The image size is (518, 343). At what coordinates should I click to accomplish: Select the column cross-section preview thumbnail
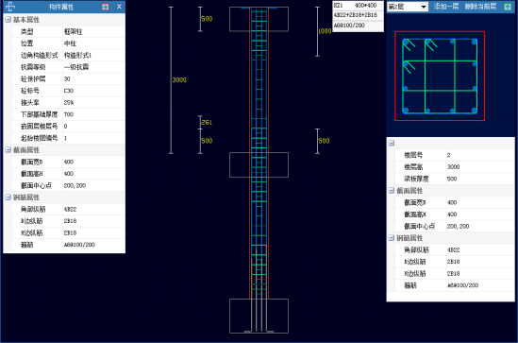coord(440,77)
